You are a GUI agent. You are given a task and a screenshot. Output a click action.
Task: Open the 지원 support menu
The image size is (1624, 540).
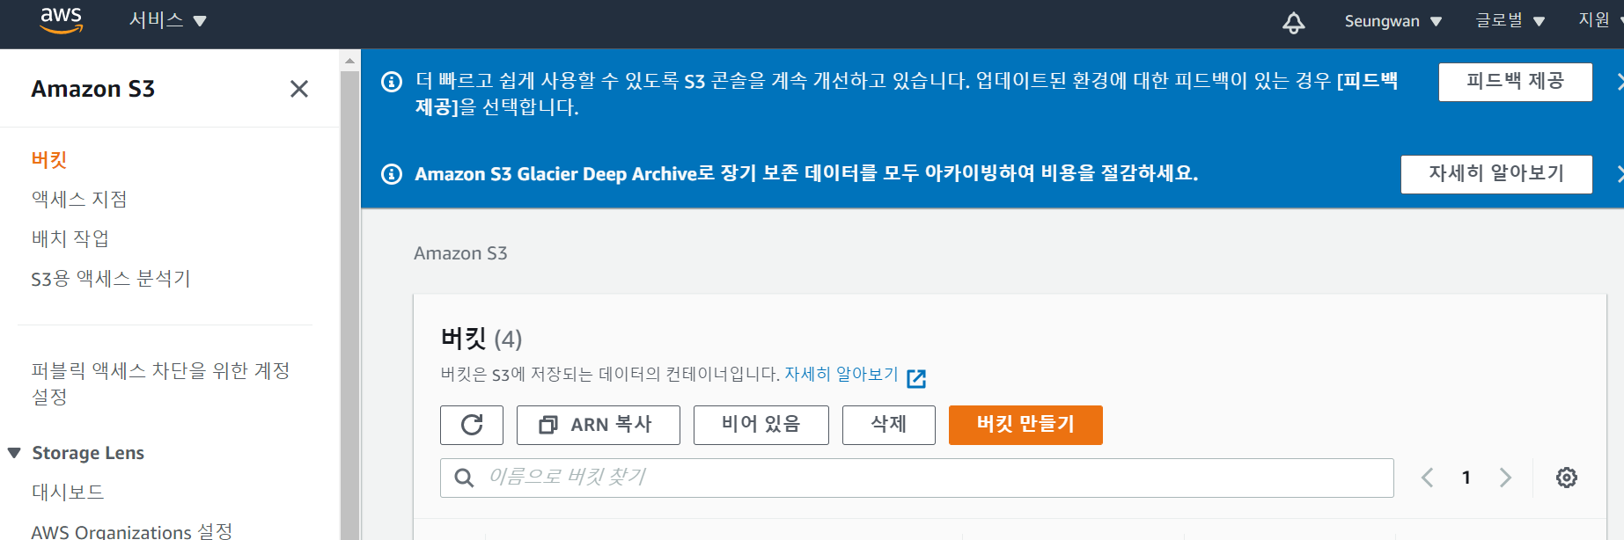[1599, 20]
